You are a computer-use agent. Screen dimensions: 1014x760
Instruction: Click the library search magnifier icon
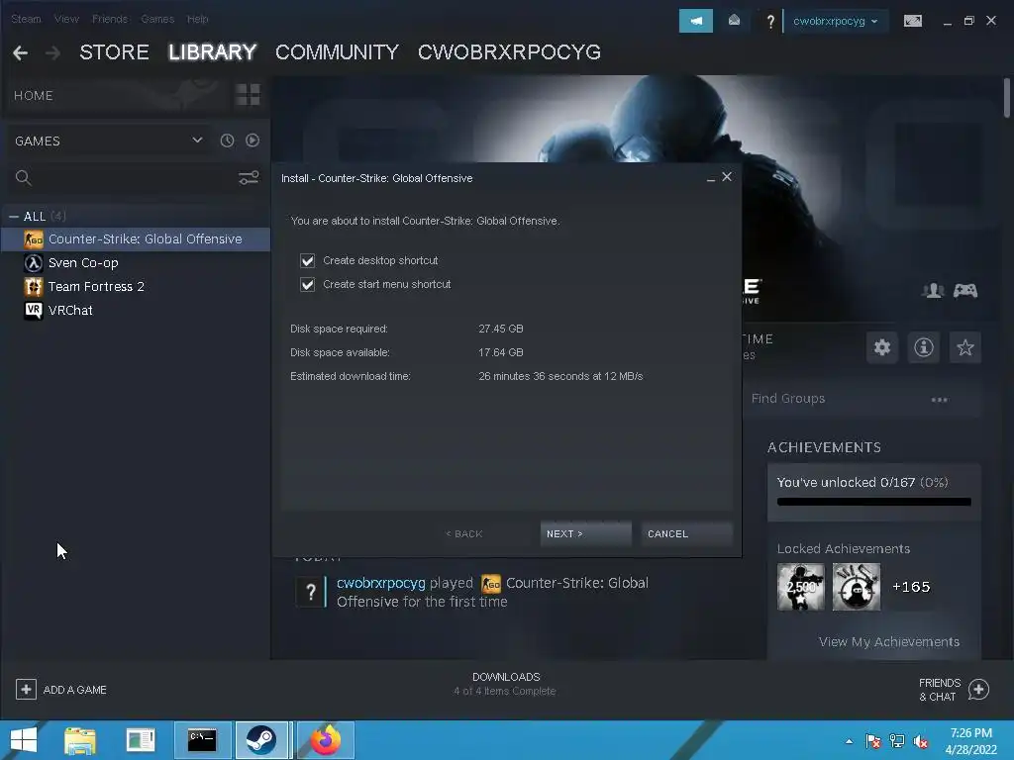[24, 178]
